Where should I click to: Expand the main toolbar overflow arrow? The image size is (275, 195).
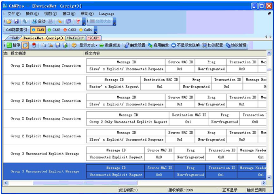(x=84, y=23)
